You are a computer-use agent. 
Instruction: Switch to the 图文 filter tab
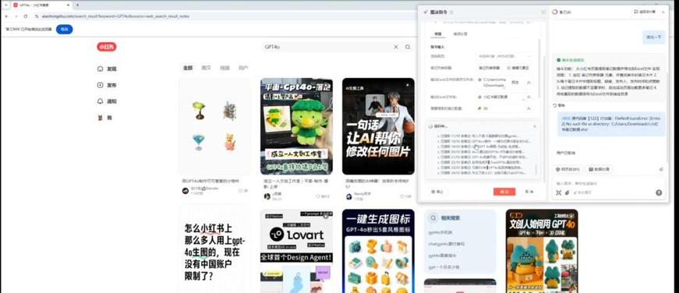tap(206, 68)
